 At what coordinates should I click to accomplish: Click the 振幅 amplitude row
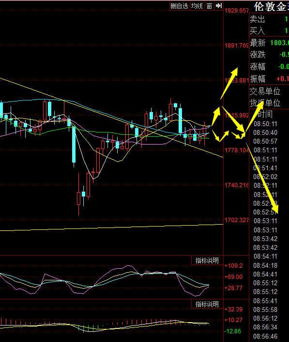(x=269, y=79)
